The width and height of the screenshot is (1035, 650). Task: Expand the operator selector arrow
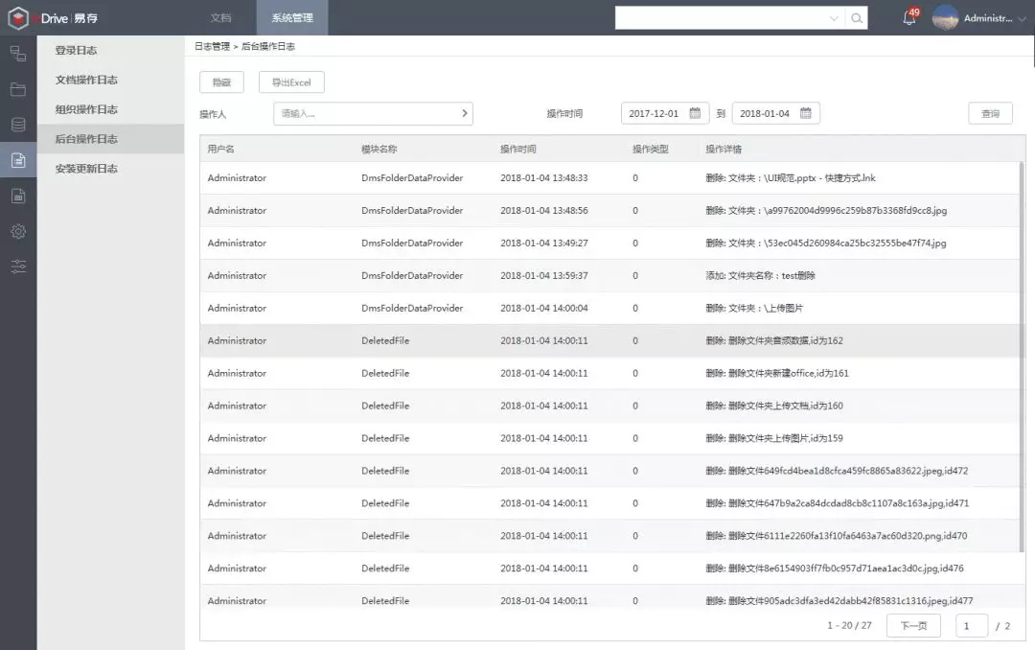click(x=464, y=113)
